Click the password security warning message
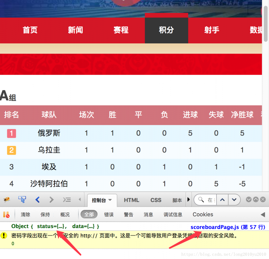This screenshot has height=259, width=269. pos(124,236)
